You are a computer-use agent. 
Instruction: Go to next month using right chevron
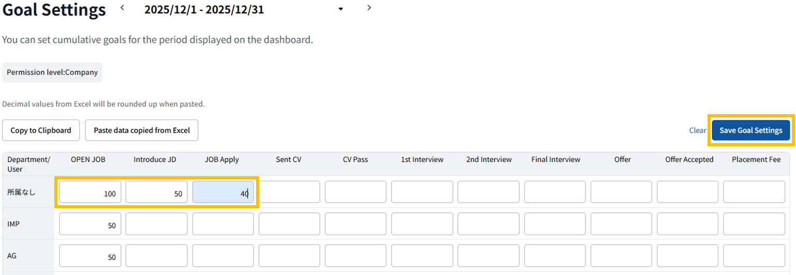point(369,8)
